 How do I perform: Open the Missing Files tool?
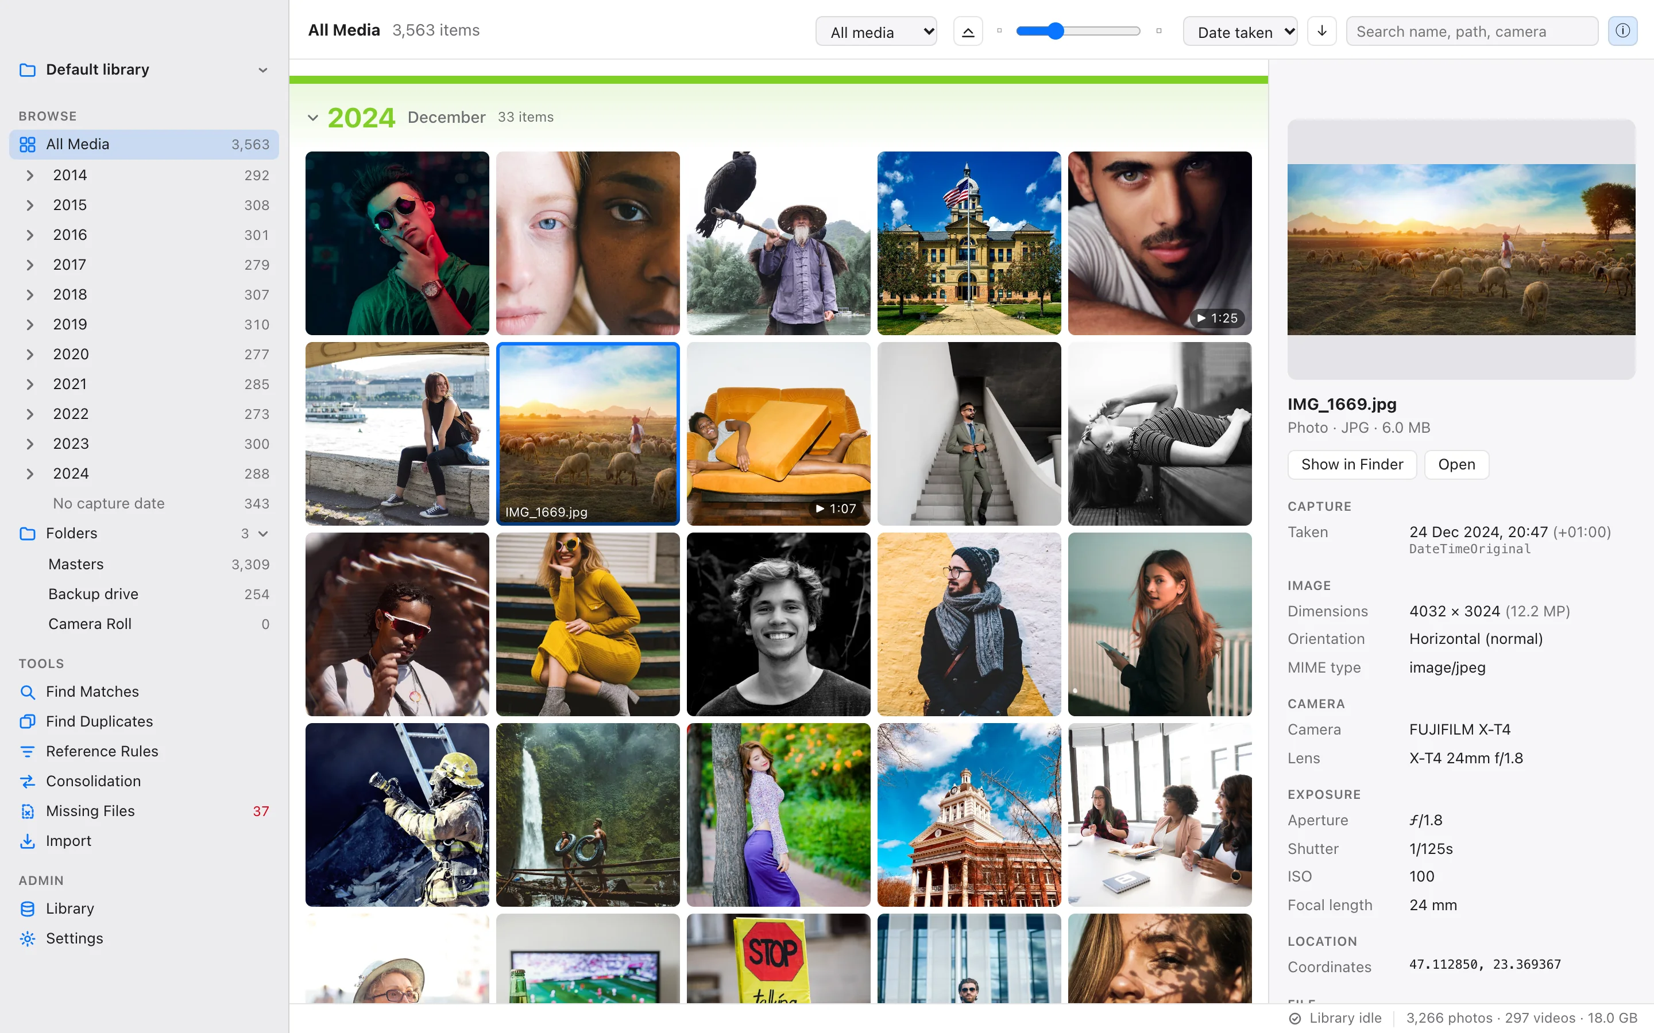click(144, 811)
